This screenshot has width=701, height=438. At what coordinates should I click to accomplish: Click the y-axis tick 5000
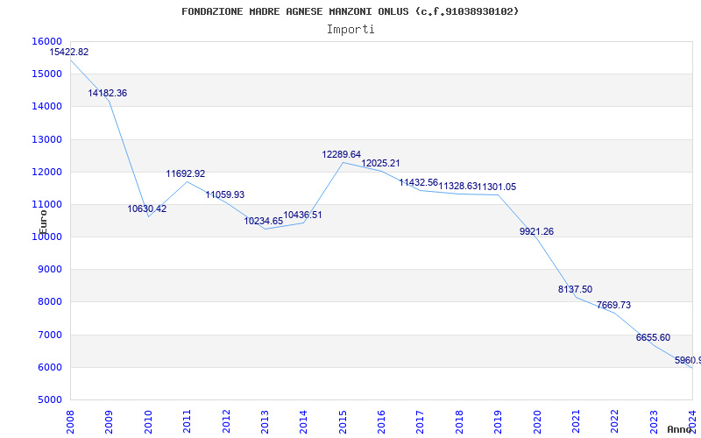point(49,400)
